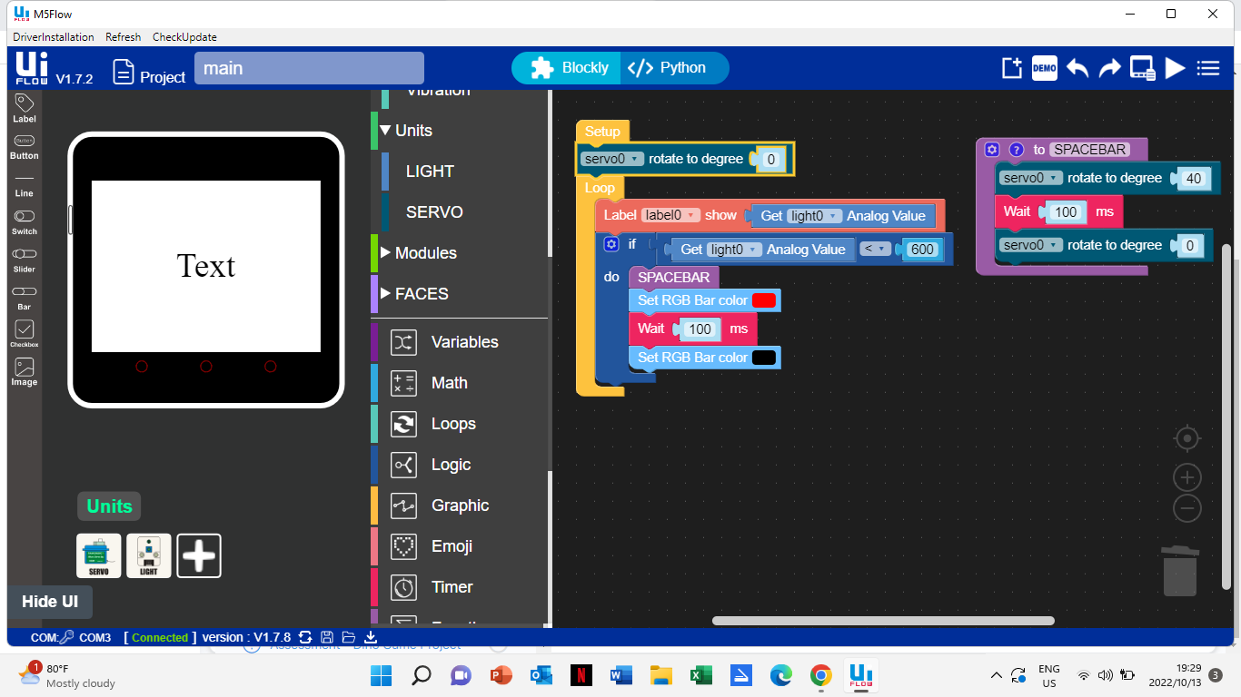Image resolution: width=1241 pixels, height=697 pixels.
Task: Run the program with the play icon
Action: click(x=1175, y=68)
